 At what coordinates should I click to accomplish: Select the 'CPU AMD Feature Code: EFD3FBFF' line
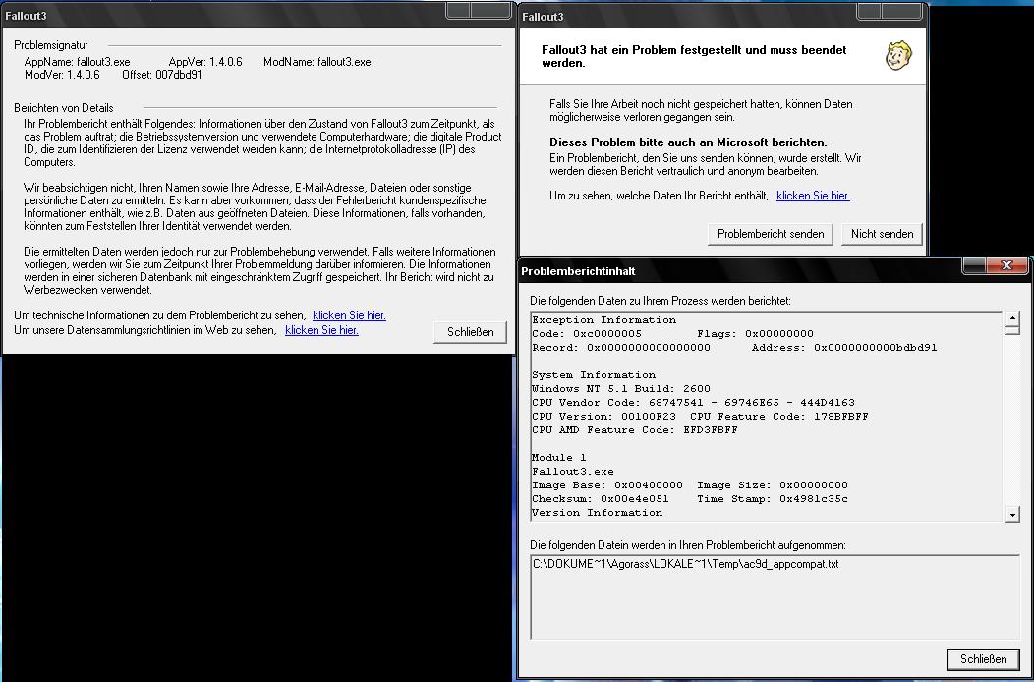coord(634,430)
